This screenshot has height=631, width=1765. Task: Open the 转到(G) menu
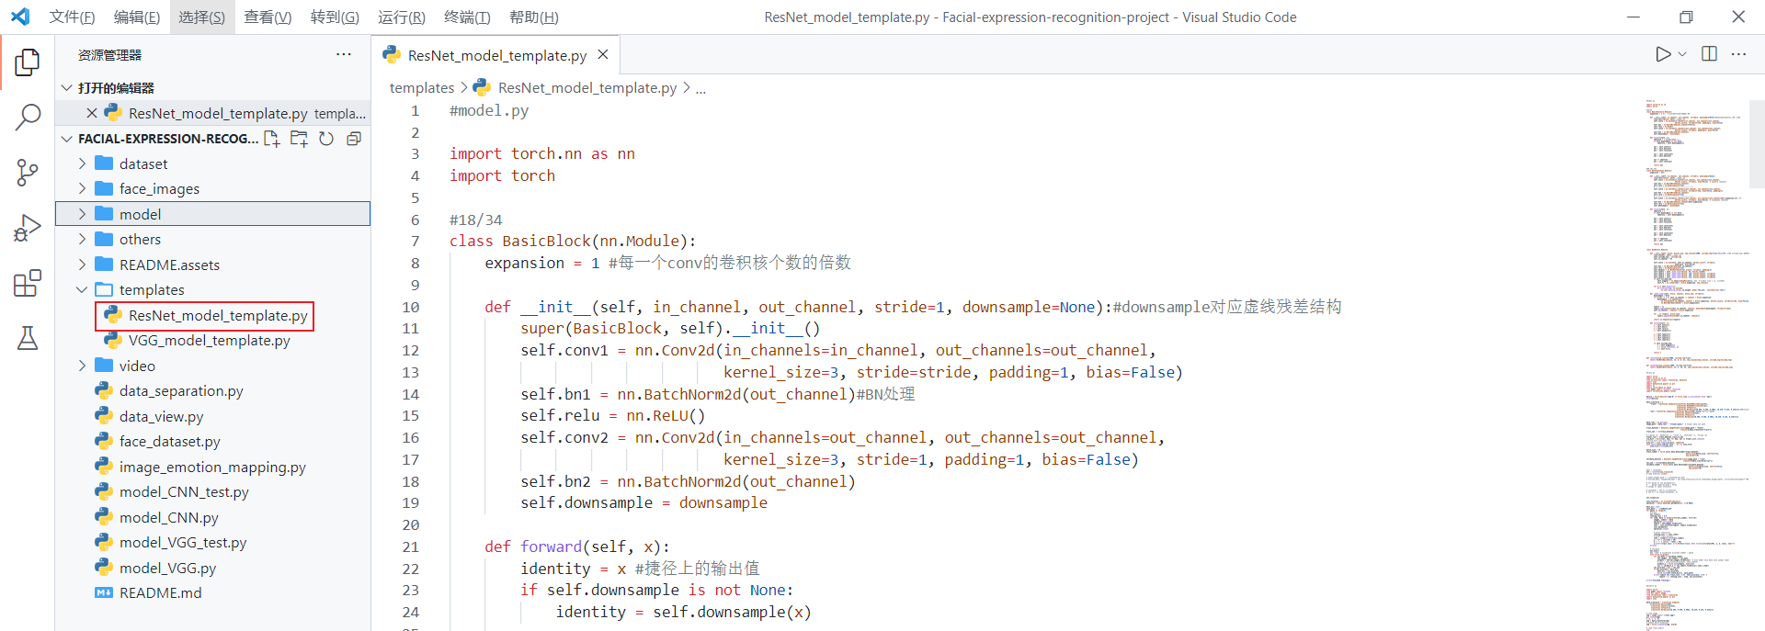coord(335,17)
